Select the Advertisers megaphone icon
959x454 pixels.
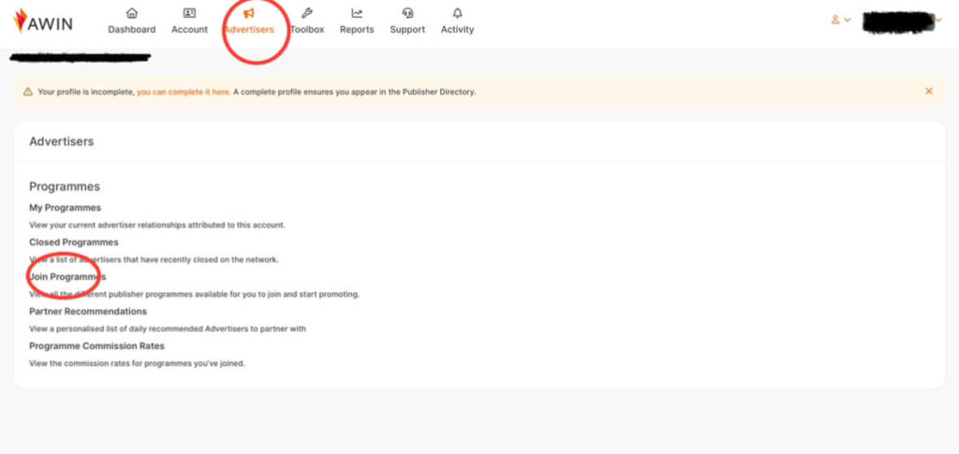(x=248, y=13)
